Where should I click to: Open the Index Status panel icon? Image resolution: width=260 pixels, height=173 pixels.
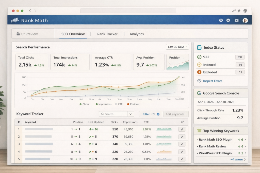(200, 47)
